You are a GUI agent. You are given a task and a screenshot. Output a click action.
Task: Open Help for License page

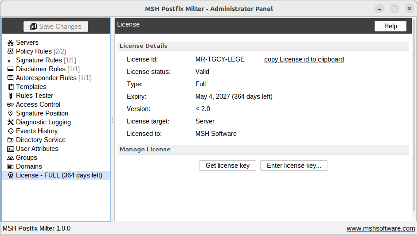click(390, 26)
